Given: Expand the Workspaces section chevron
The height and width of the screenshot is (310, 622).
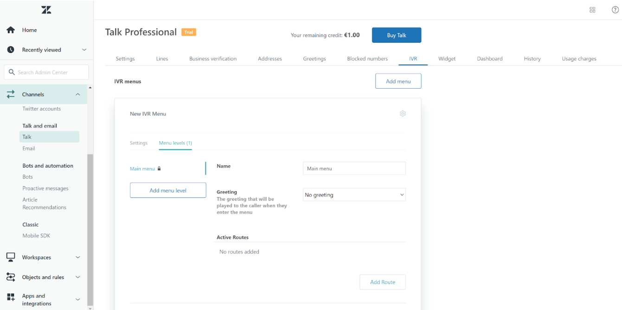Looking at the screenshot, I should pyautogui.click(x=77, y=257).
